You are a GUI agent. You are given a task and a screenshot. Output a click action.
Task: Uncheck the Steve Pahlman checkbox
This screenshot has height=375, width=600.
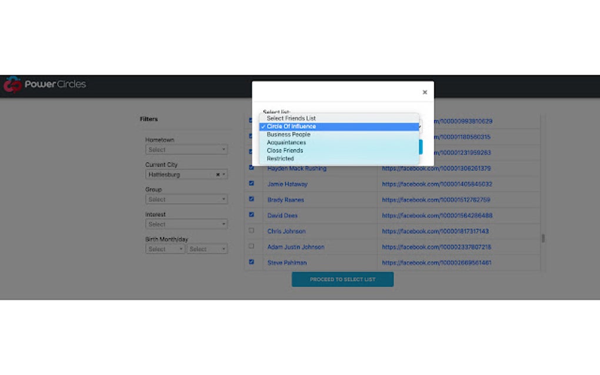251,262
